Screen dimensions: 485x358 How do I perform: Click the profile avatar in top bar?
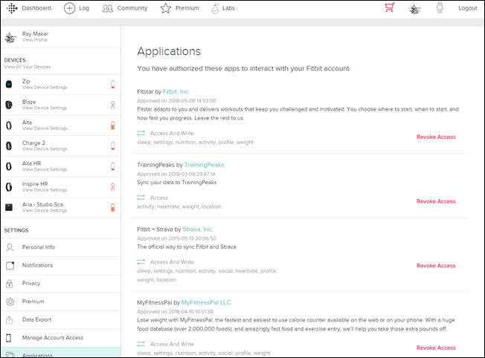coord(414,8)
